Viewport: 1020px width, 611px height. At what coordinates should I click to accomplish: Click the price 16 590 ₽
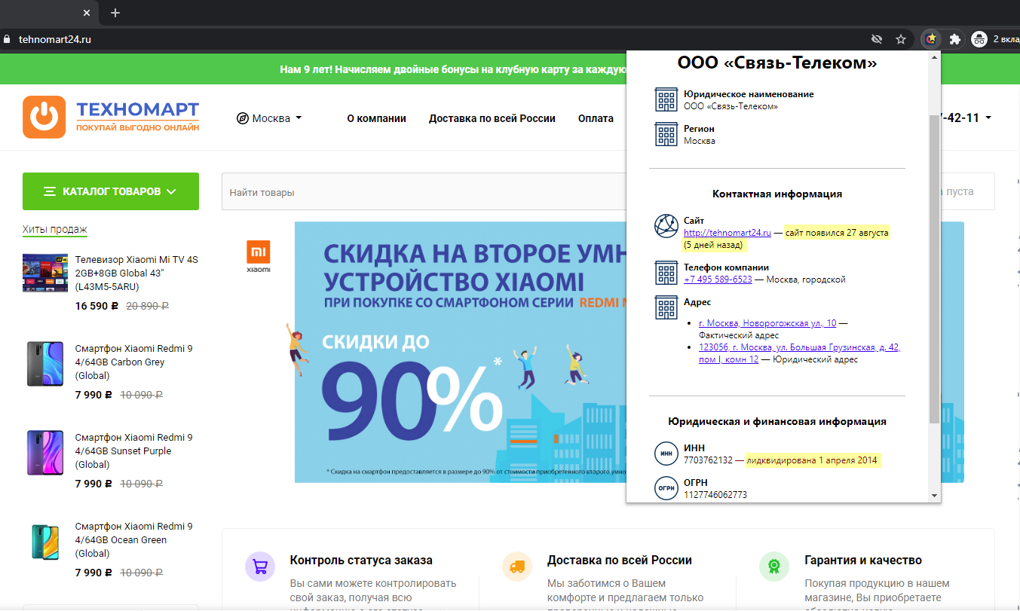click(x=96, y=307)
